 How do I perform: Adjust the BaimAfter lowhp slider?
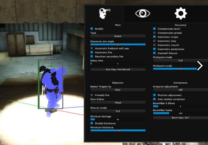pyautogui.click(x=181, y=113)
